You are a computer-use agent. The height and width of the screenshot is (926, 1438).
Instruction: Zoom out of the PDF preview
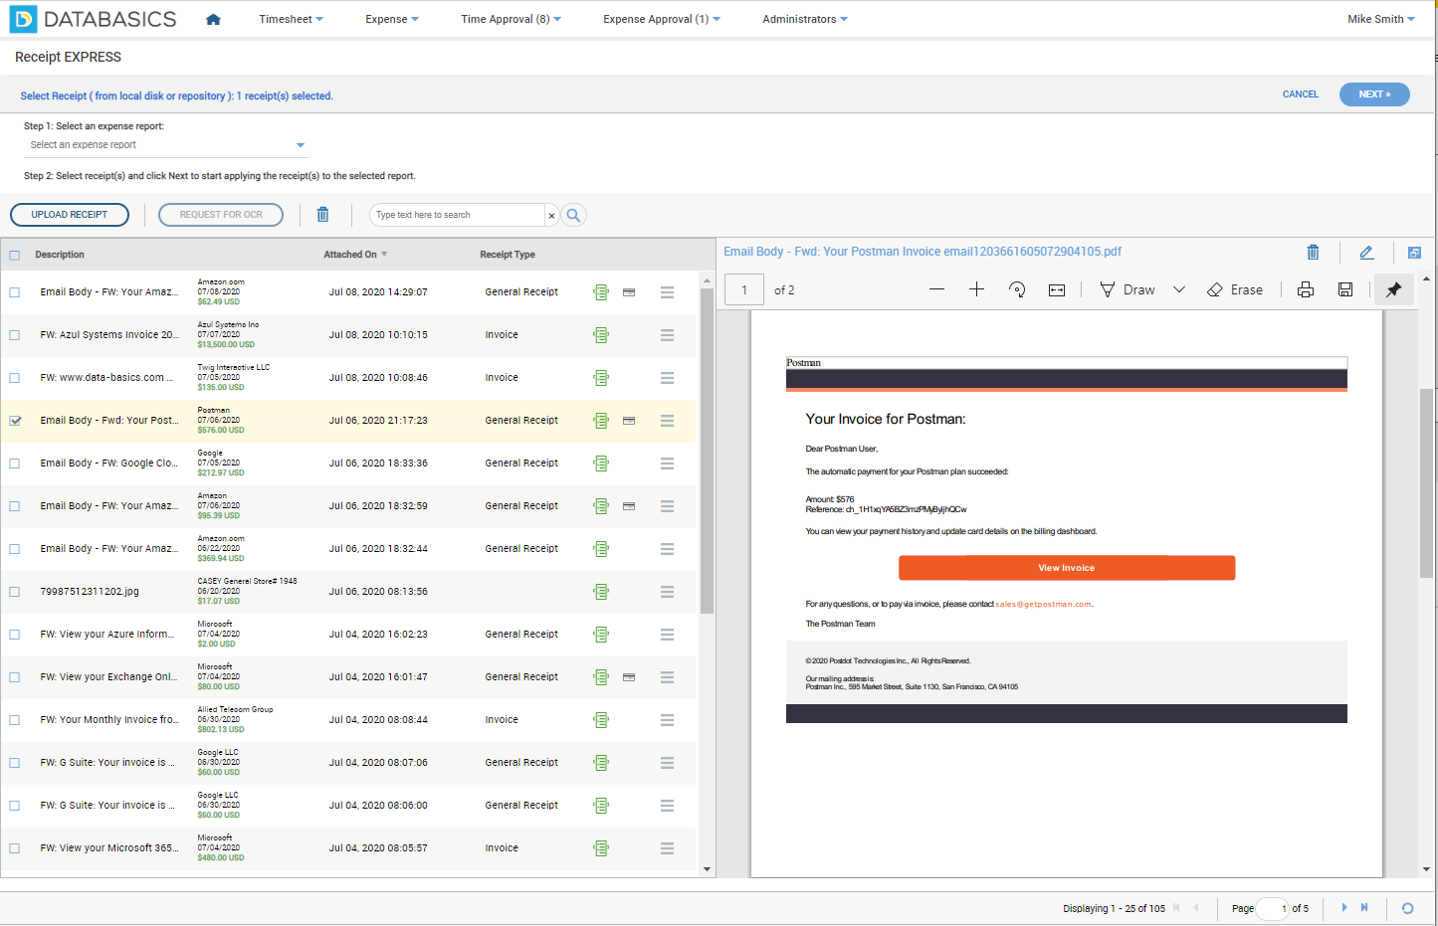(x=936, y=289)
